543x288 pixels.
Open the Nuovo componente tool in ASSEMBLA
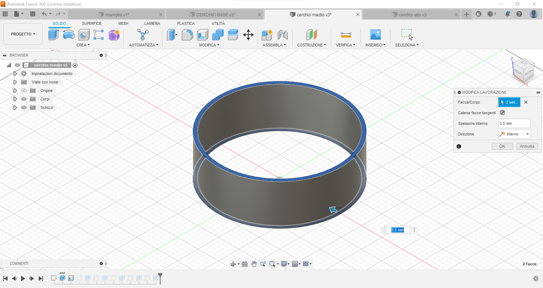pos(266,35)
